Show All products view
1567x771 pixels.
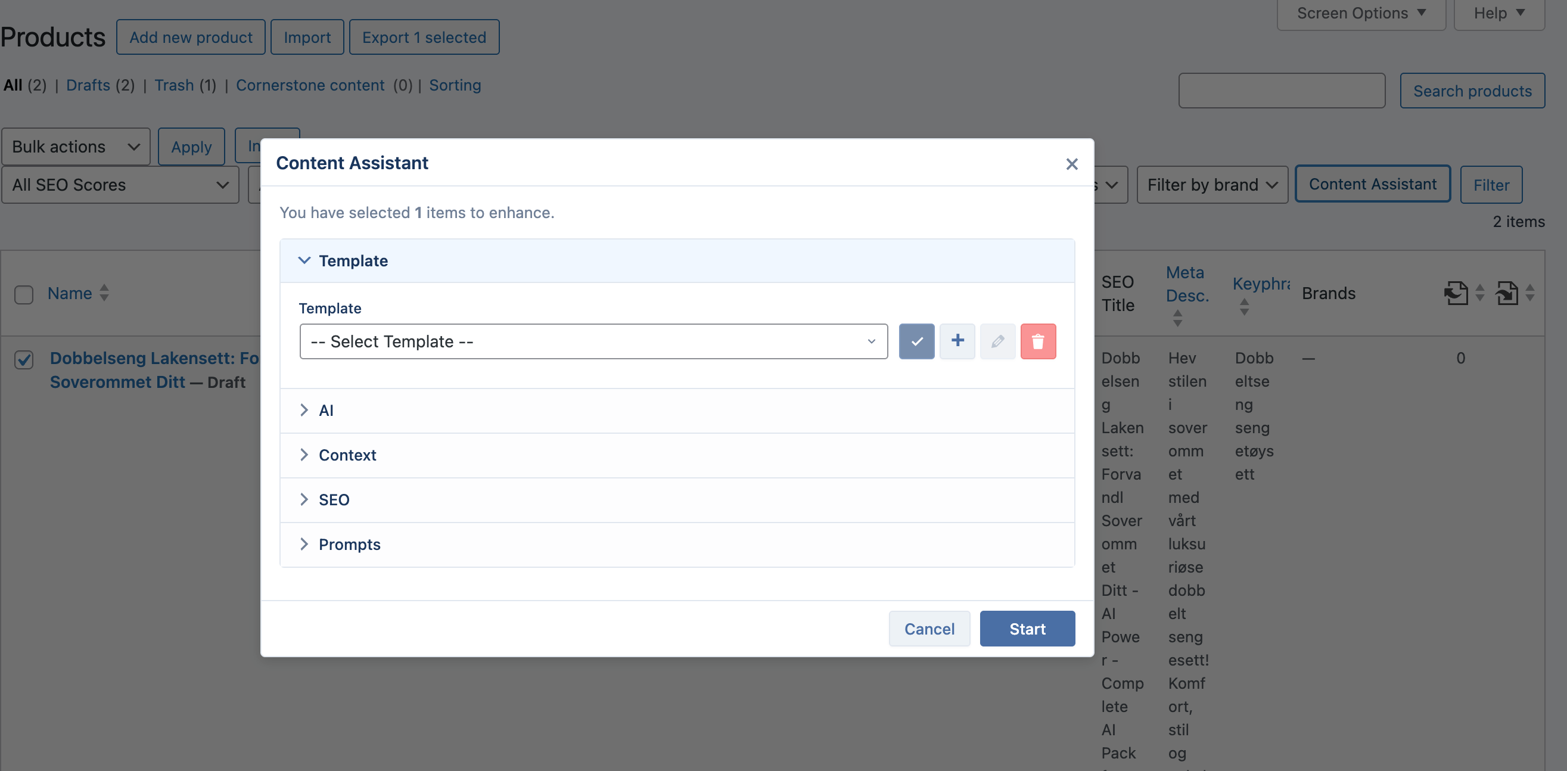pyautogui.click(x=13, y=85)
